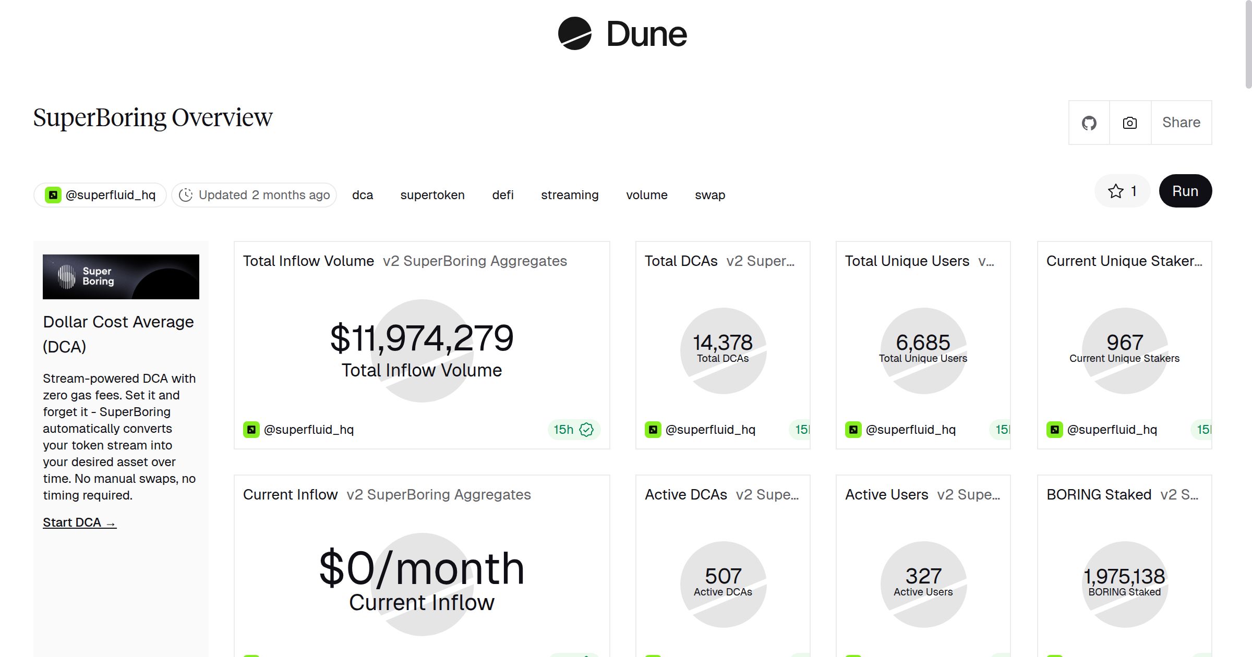The height and width of the screenshot is (657, 1252).
Task: Click the SuperBoring banner image
Action: coord(121,277)
